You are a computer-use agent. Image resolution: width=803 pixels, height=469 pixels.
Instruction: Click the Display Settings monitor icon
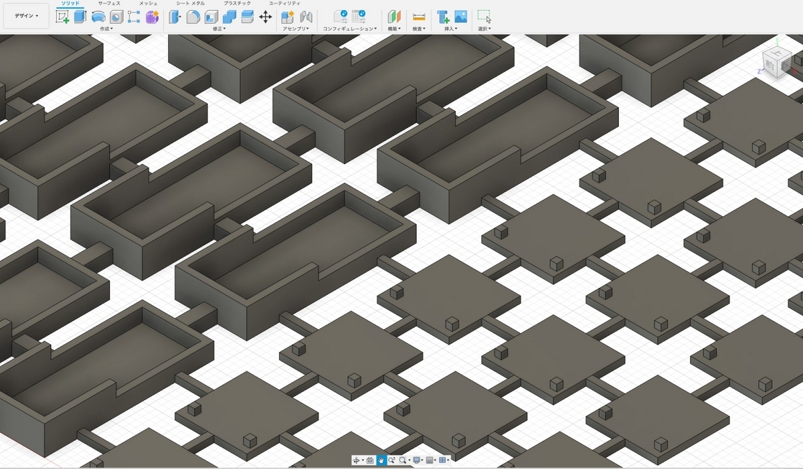pyautogui.click(x=416, y=460)
